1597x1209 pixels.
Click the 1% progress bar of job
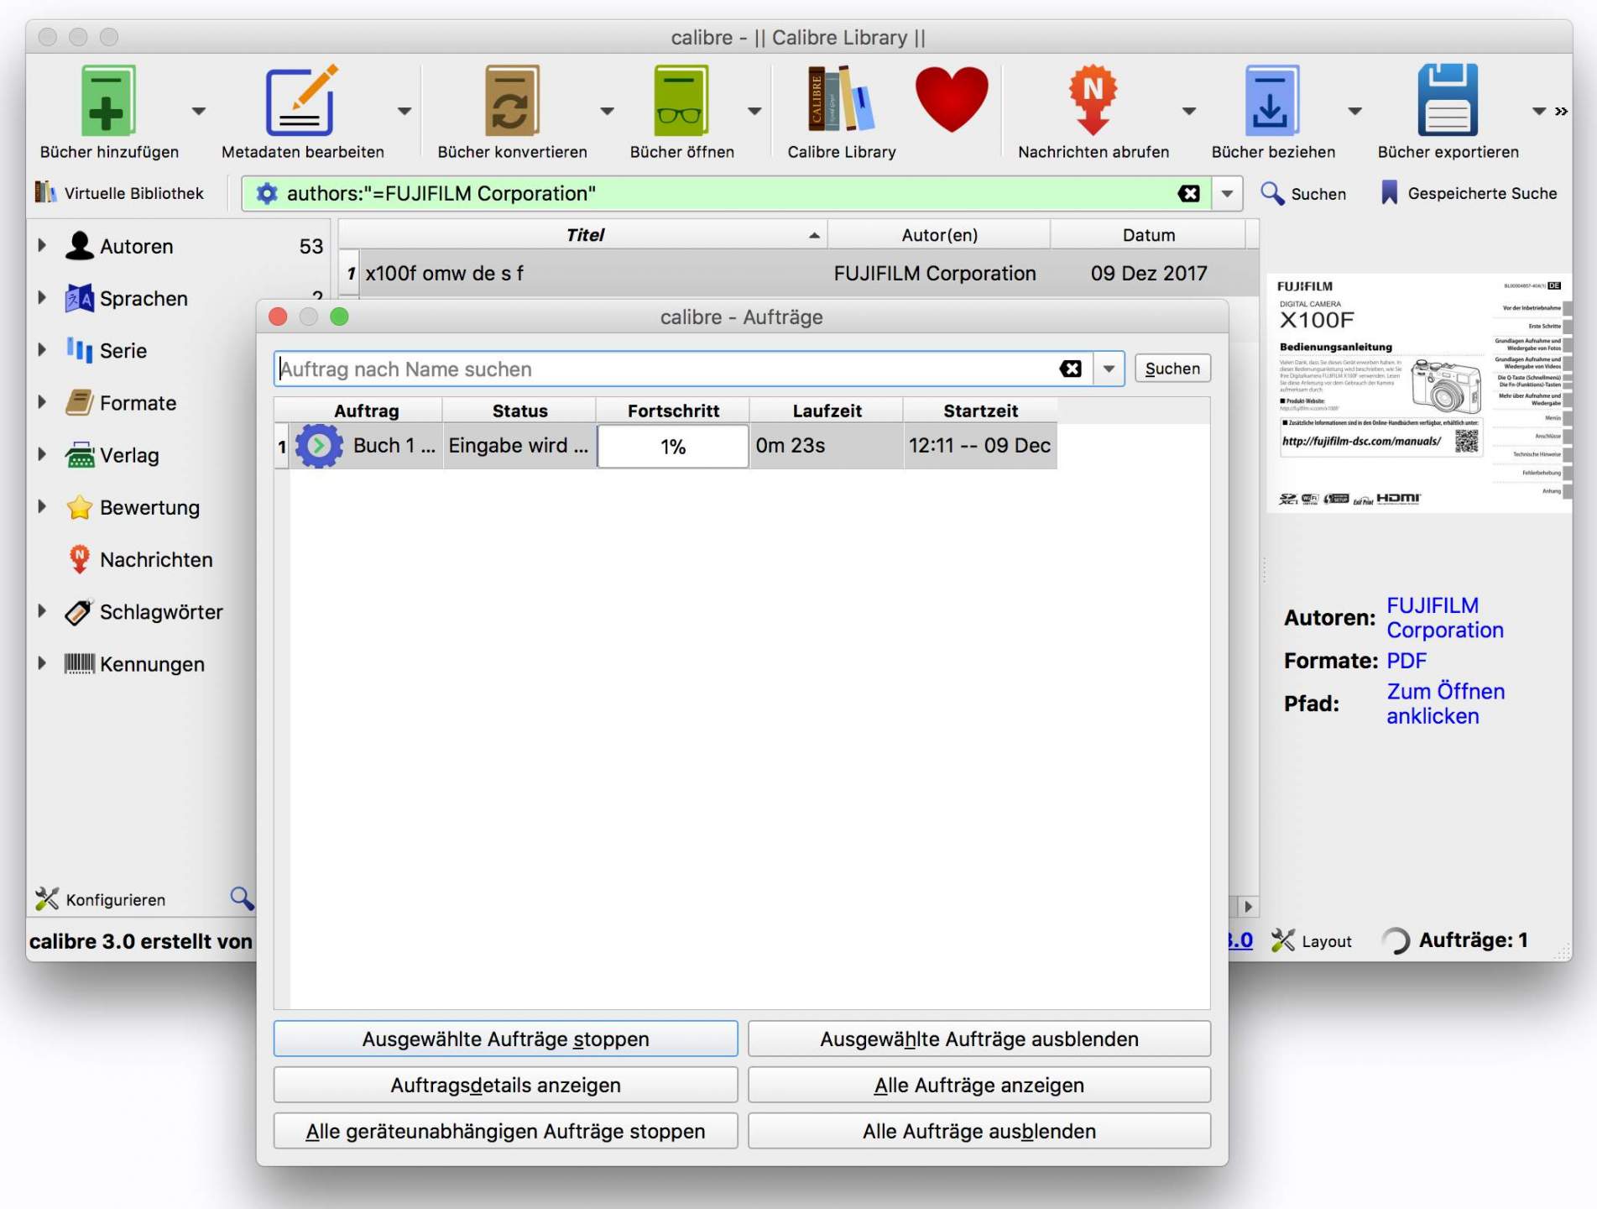(x=673, y=446)
